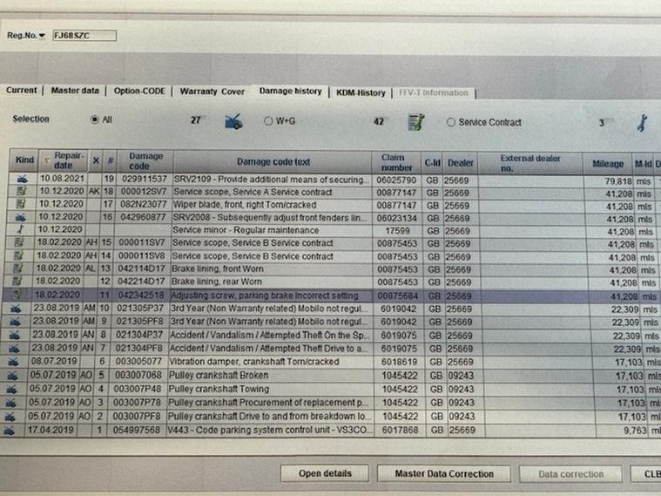The height and width of the screenshot is (496, 661).
Task: Switch to the Warranty Cover tab
Action: coord(212,92)
